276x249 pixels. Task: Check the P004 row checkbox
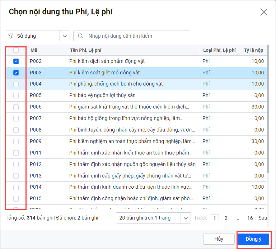click(x=16, y=84)
